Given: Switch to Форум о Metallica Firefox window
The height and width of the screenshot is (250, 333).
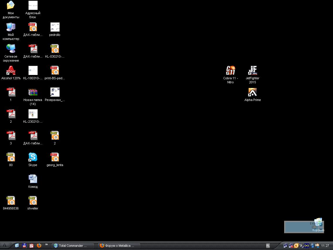Looking at the screenshot, I should (119, 246).
